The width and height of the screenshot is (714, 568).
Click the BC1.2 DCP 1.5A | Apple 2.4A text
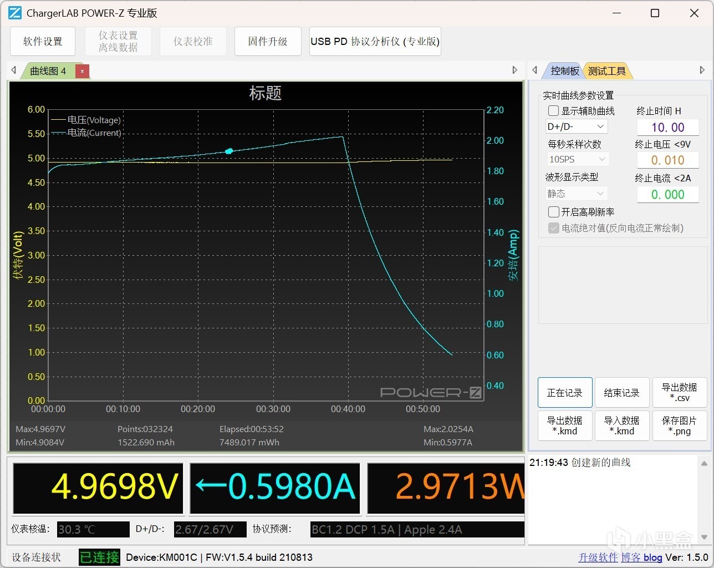pyautogui.click(x=387, y=529)
